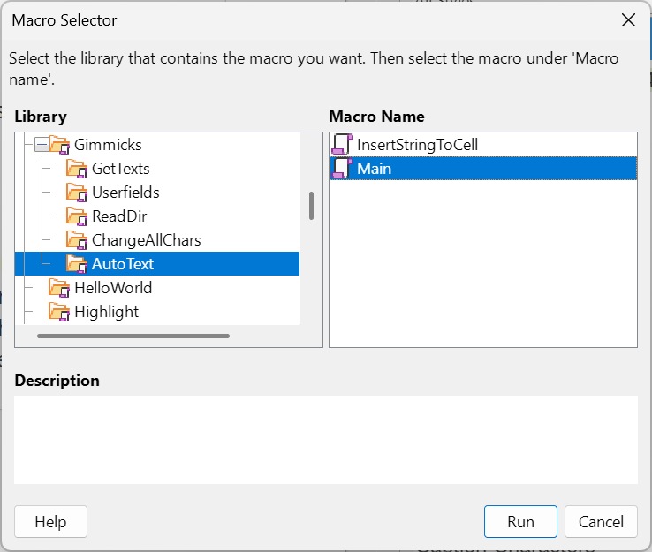This screenshot has height=552, width=652.
Task: Click the HelloWorld library folder icon
Action: [x=59, y=288]
